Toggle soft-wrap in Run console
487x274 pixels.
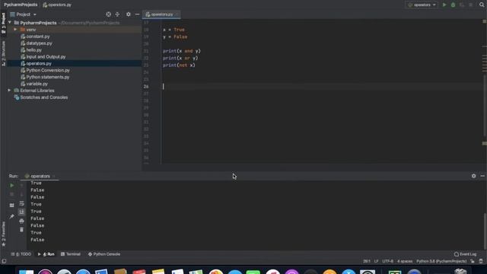21,203
